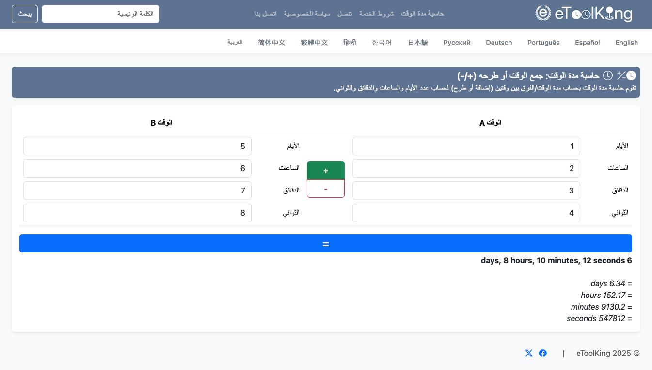Click Time B seconds field containing 8
The height and width of the screenshot is (370, 652).
137,213
